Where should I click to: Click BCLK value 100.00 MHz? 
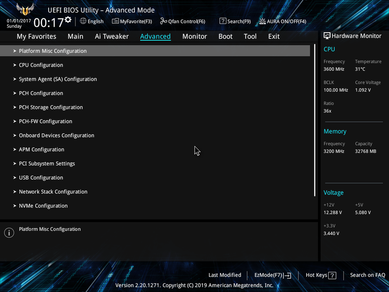pyautogui.click(x=335, y=90)
